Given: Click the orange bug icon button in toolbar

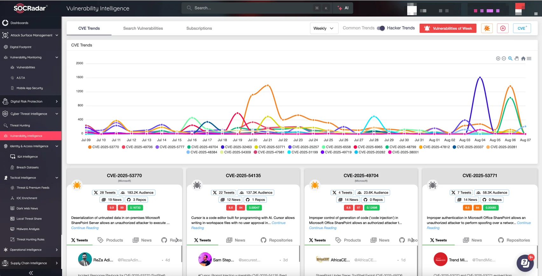Looking at the screenshot, I should click(487, 28).
